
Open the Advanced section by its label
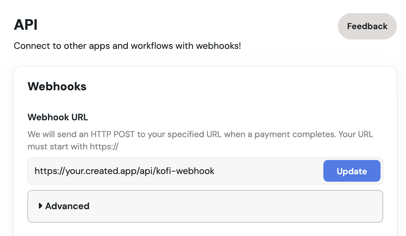67,206
